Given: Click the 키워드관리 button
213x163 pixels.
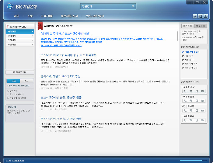Looking at the screenshot, I should point(19,72).
